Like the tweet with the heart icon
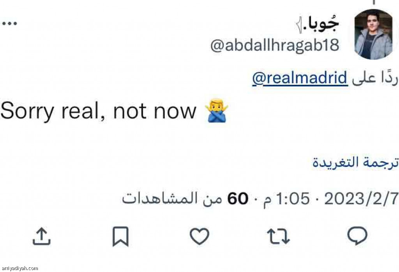This screenshot has height=272, width=399. click(199, 236)
